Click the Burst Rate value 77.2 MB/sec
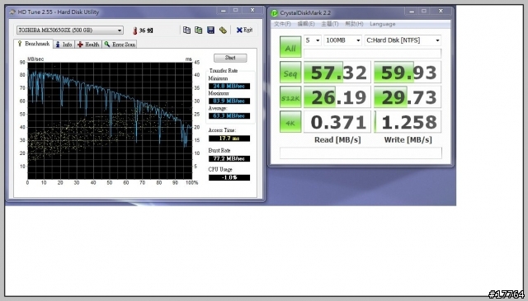This screenshot has width=528, height=301. pyautogui.click(x=229, y=158)
